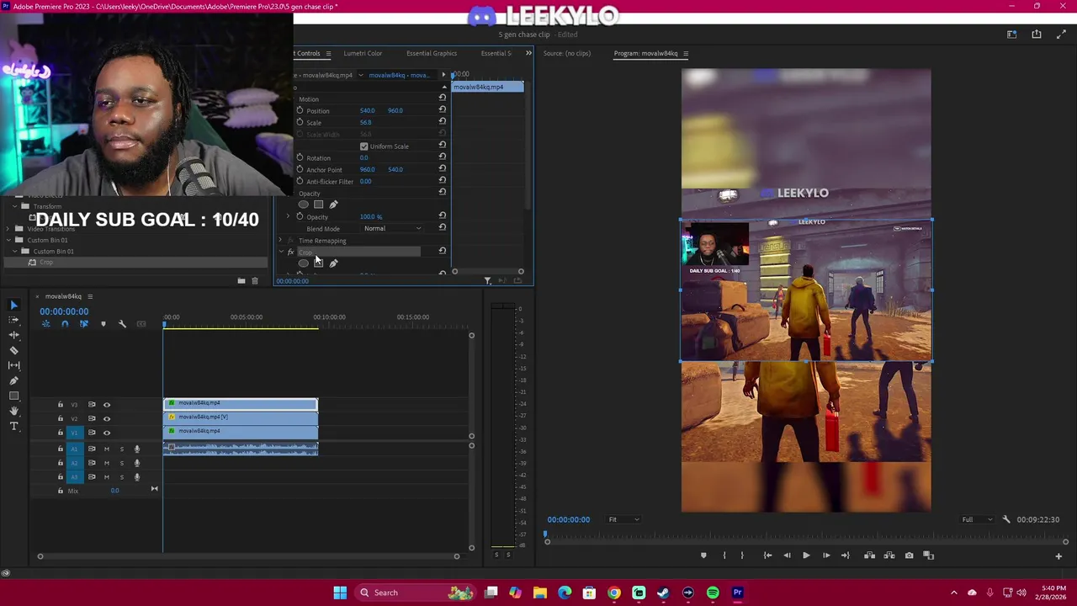The image size is (1077, 606).
Task: Toggle insert sequences as nests icon
Action: pos(45,324)
